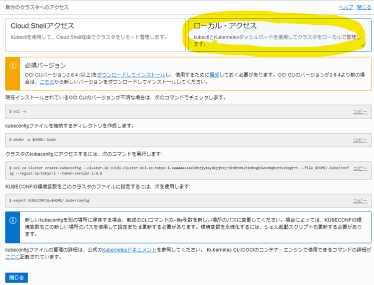Click the blue information circle icon

pyautogui.click(x=13, y=220)
